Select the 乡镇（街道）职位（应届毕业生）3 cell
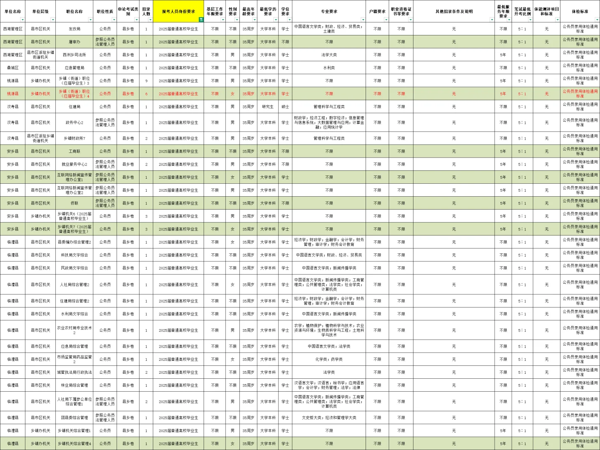This screenshot has height=450, width=600. [x=75, y=81]
